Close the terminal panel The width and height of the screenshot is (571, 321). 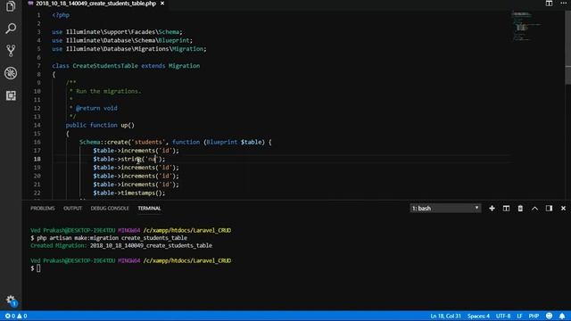click(563, 208)
